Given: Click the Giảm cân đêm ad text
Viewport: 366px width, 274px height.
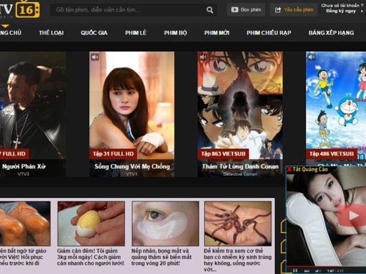Looking at the screenshot, I should tap(91, 257).
